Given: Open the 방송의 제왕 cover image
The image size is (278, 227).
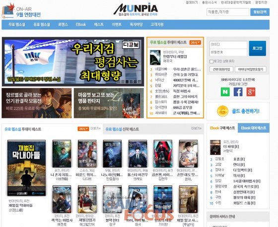Looking at the screenshot, I should point(163,199).
